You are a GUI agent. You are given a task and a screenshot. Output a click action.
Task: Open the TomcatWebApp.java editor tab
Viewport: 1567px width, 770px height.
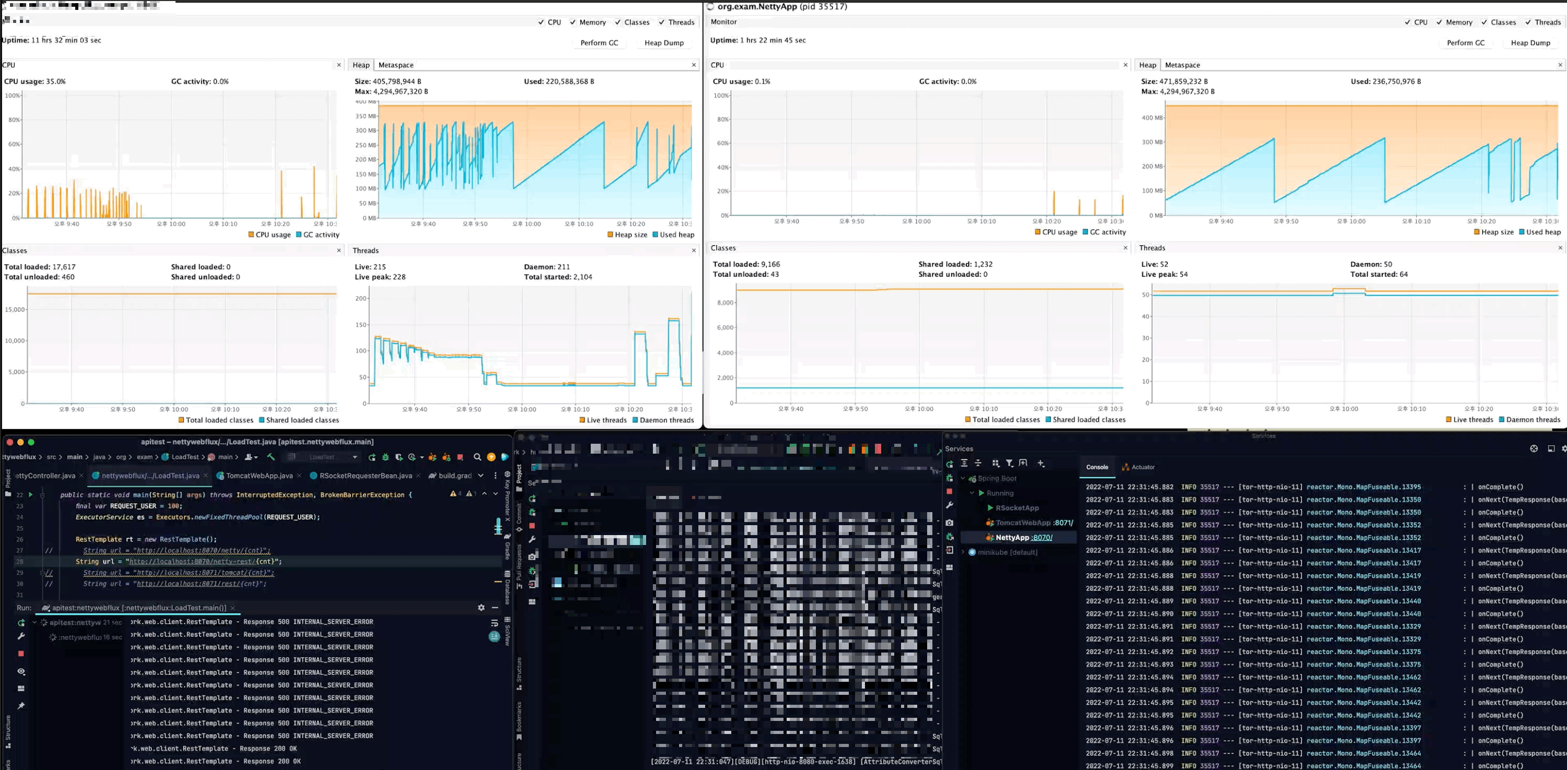point(259,475)
